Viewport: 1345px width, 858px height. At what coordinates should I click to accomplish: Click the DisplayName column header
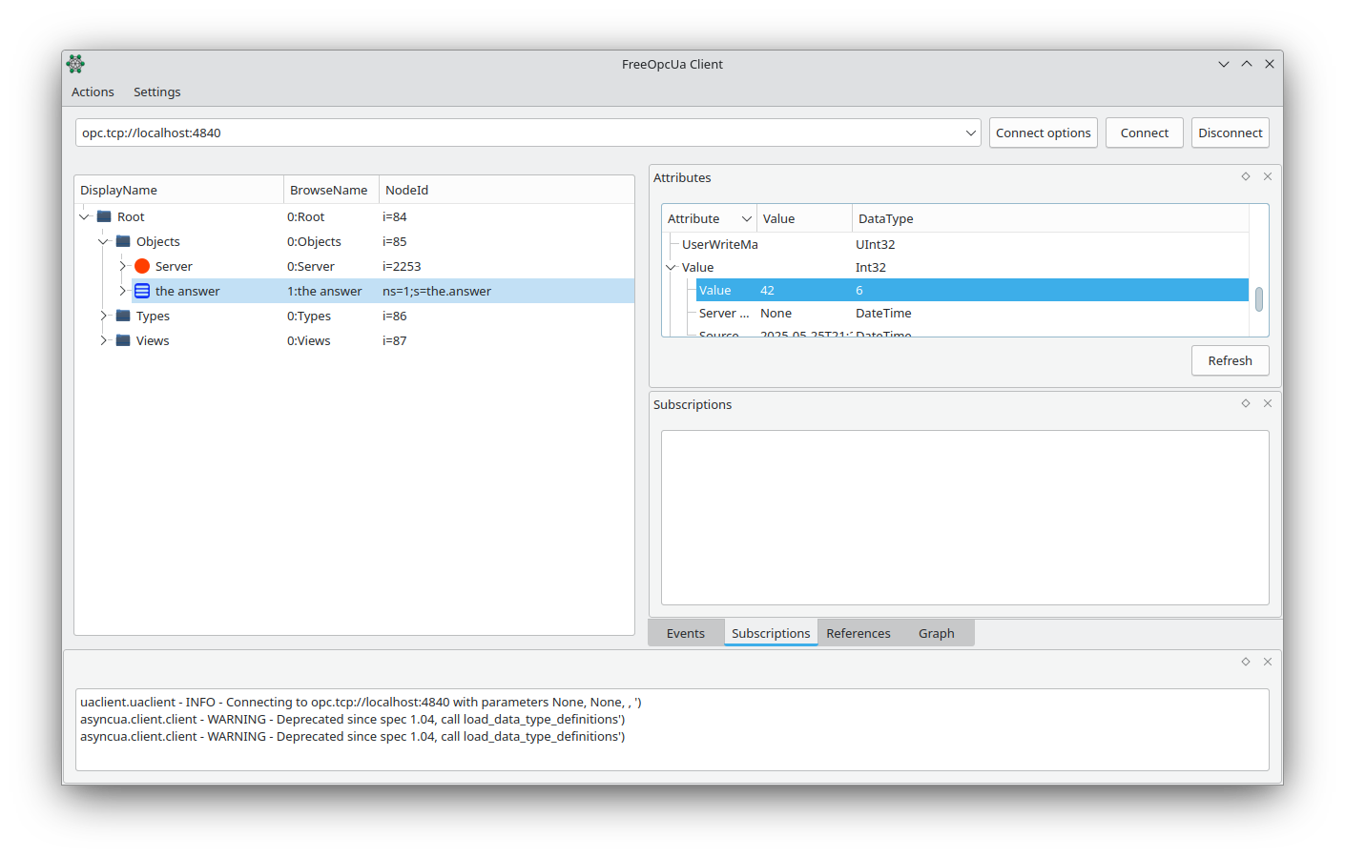tap(179, 190)
